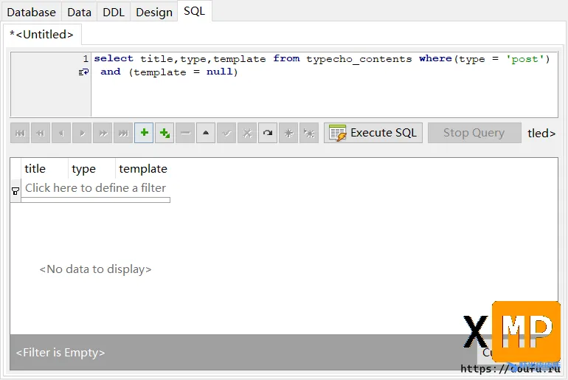Click the Cancel edit X icon
The width and height of the screenshot is (568, 380).
point(248,133)
